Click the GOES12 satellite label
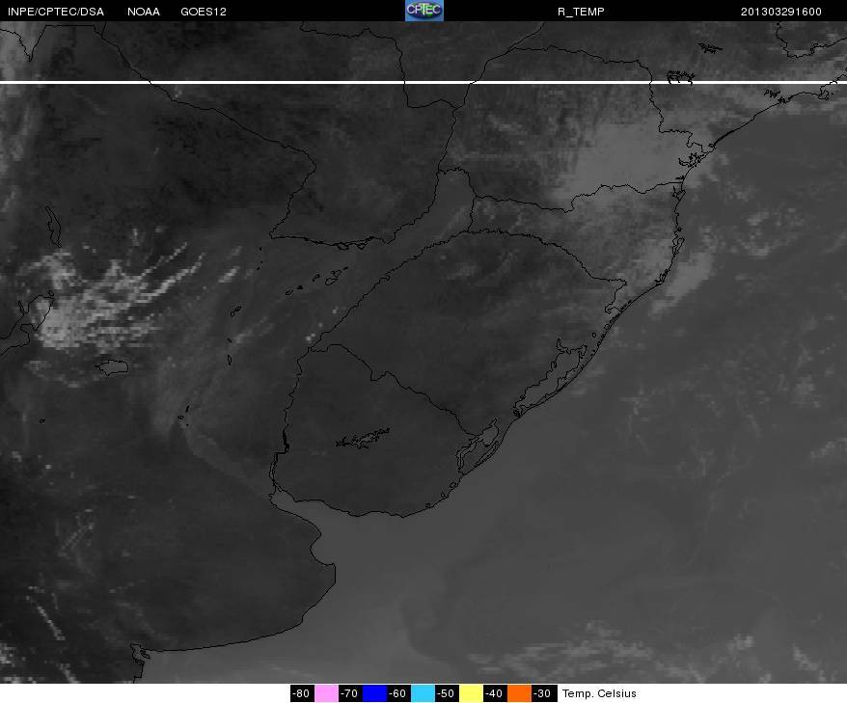 204,12
